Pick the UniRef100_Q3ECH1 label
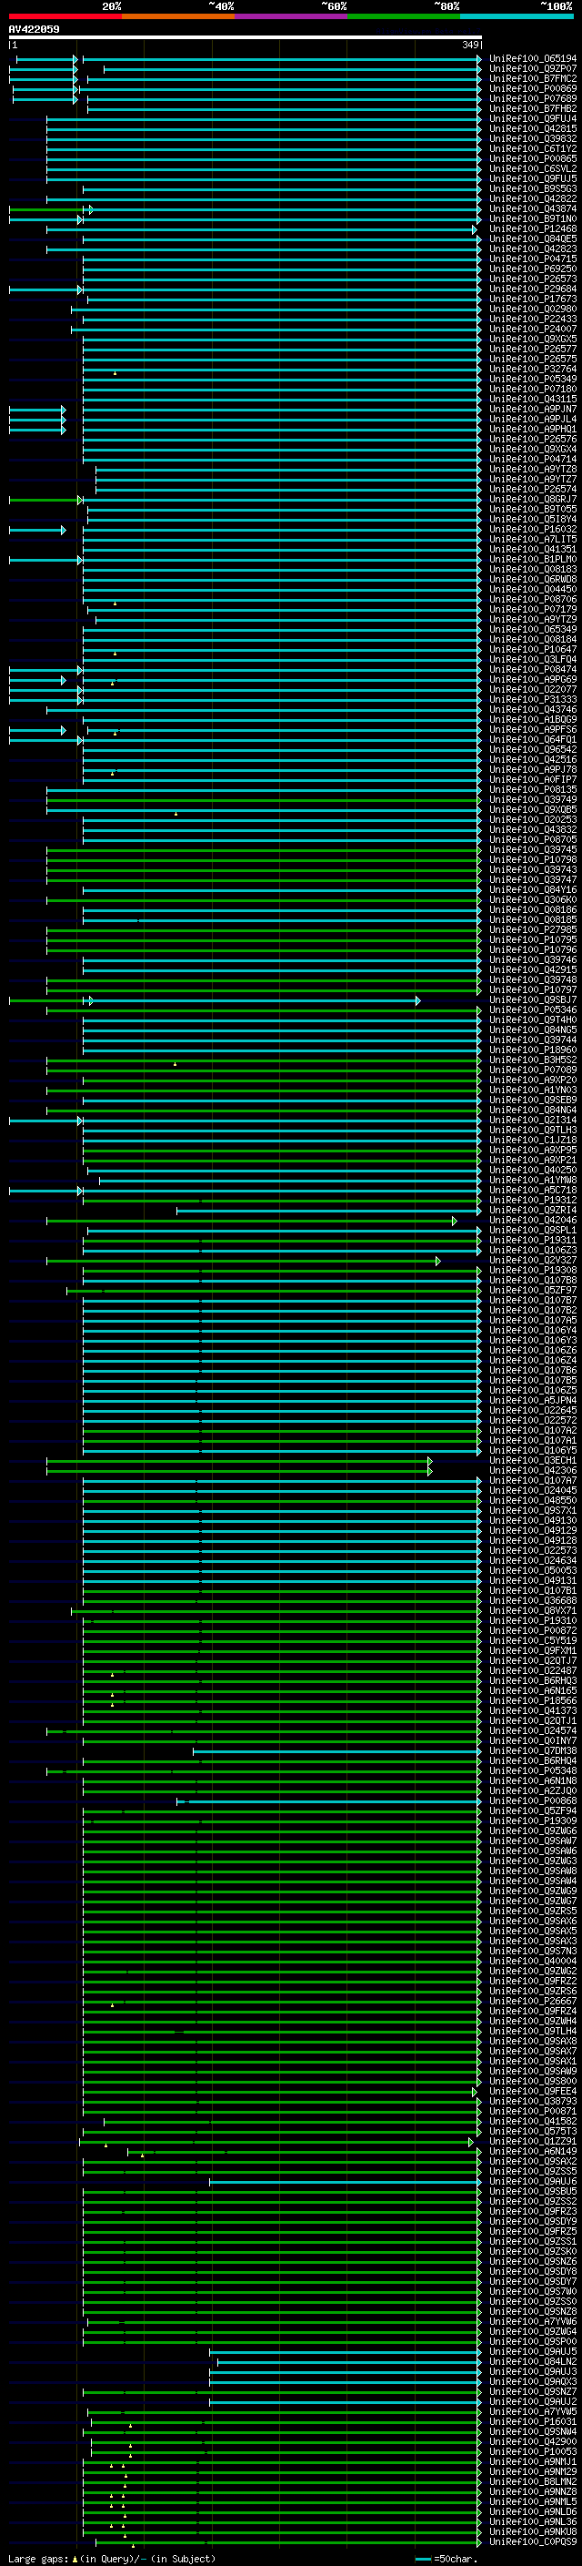Viewport: 582px width, 2566px height. tap(533, 1460)
